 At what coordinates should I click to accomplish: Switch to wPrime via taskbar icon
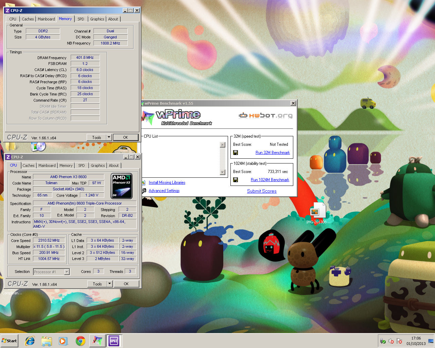click(98, 341)
